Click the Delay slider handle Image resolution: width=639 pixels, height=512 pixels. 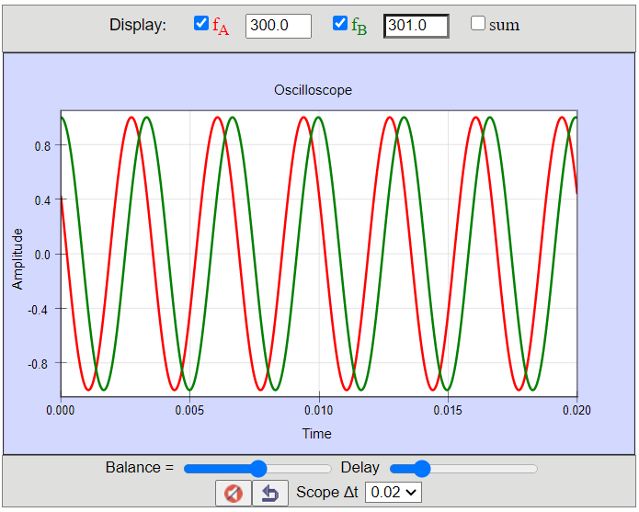[x=422, y=469]
